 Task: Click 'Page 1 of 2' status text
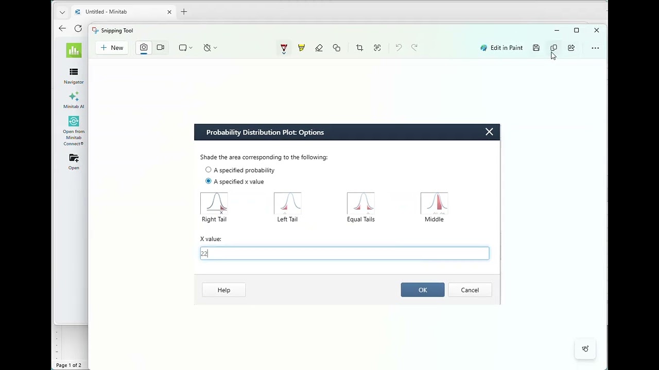click(x=68, y=365)
